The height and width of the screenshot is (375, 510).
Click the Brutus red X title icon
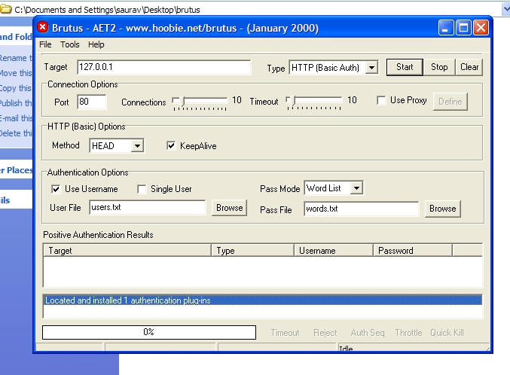tap(43, 27)
